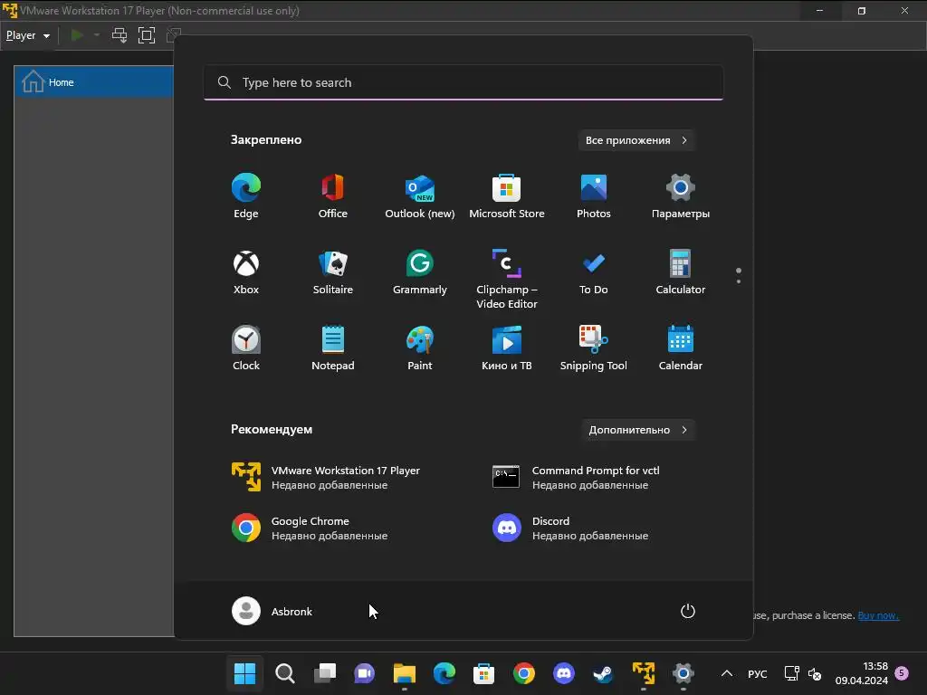Launch the Calculator app

point(681,272)
